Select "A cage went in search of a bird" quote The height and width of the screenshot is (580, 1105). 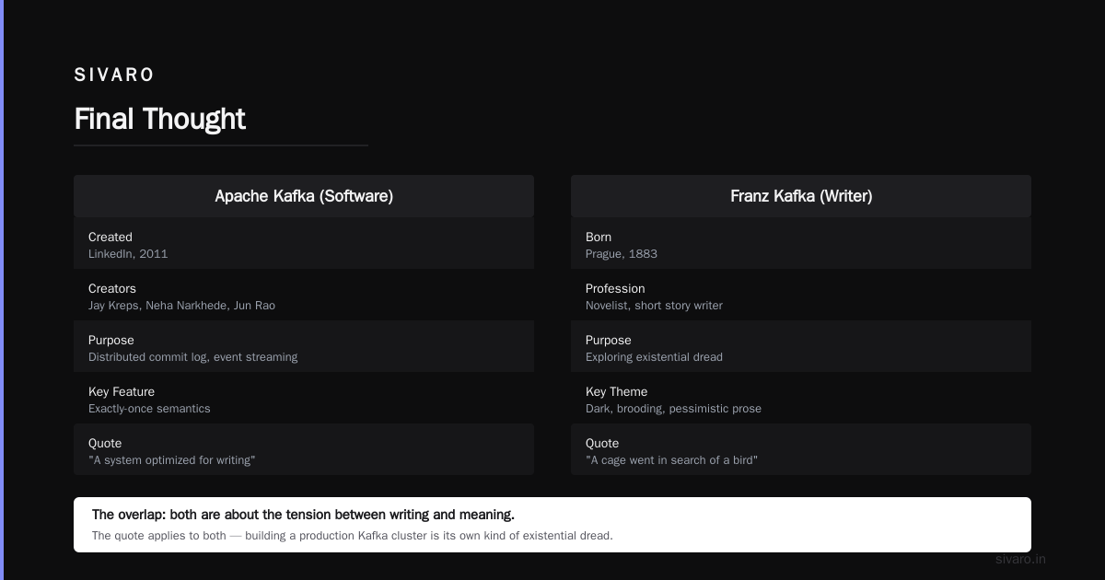[671, 459]
